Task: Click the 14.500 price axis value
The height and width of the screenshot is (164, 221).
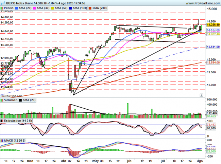Action: click(x=211, y=21)
